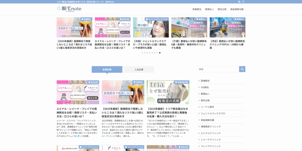Click list headline 医療脱毛で倒産しないところは
The image size is (302, 151).
[123, 112]
